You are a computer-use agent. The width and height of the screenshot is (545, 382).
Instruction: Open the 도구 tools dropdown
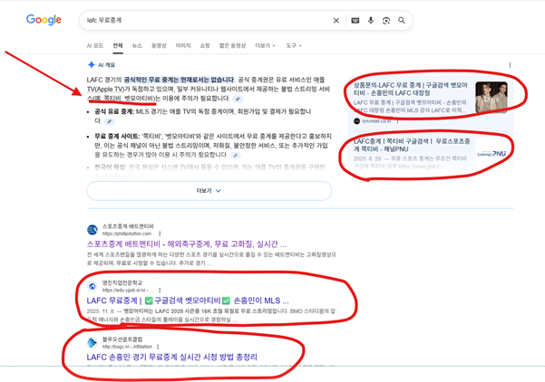[x=294, y=44]
